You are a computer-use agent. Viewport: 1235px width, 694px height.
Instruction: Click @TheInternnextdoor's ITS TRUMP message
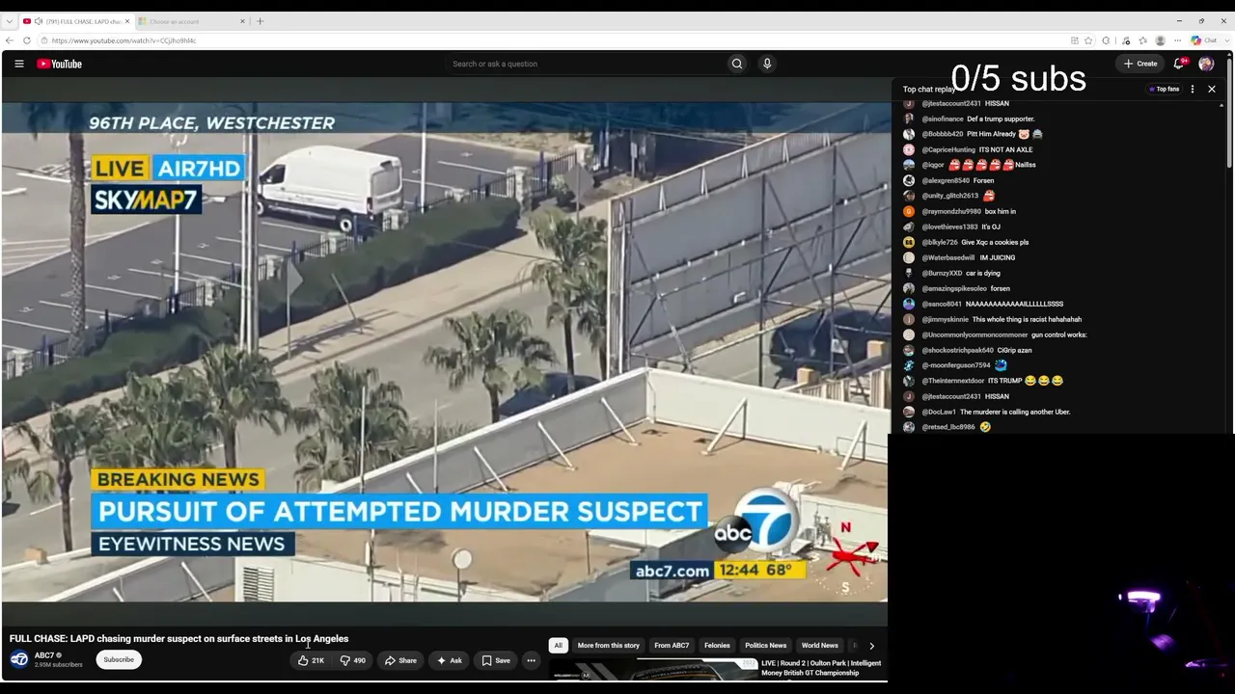tap(1025, 381)
